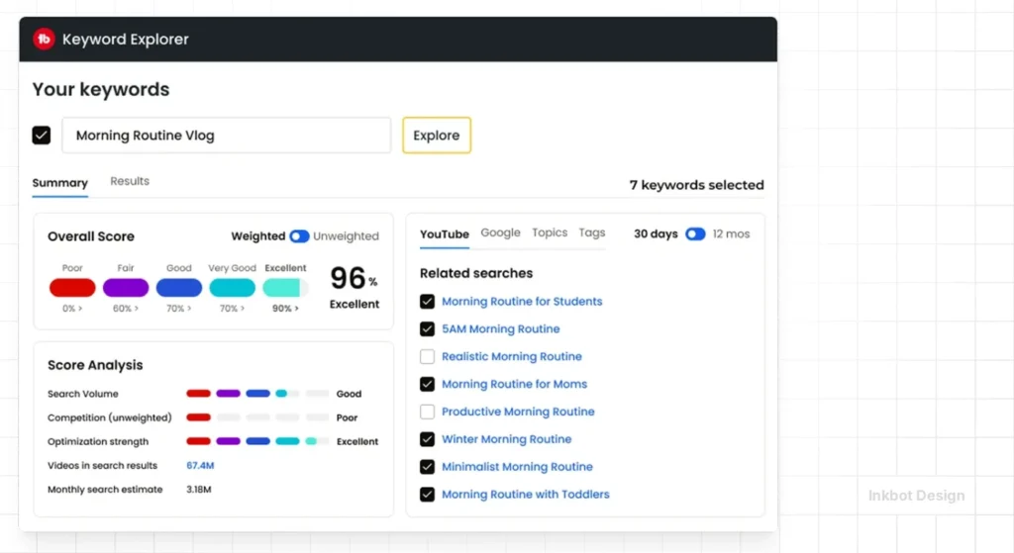This screenshot has height=553, width=1014.
Task: Select the Topics tab
Action: click(x=550, y=233)
